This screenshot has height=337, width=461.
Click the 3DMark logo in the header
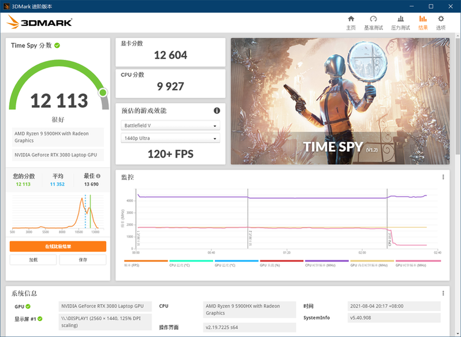39,22
